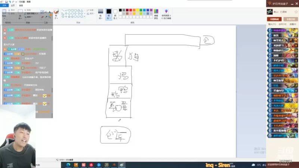Click the 不朽护符 card row
Viewport: 299px width, 168px height.
click(283, 60)
